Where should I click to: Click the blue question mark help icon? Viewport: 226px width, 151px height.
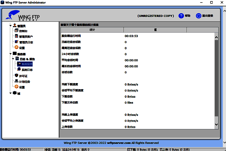click(x=181, y=16)
